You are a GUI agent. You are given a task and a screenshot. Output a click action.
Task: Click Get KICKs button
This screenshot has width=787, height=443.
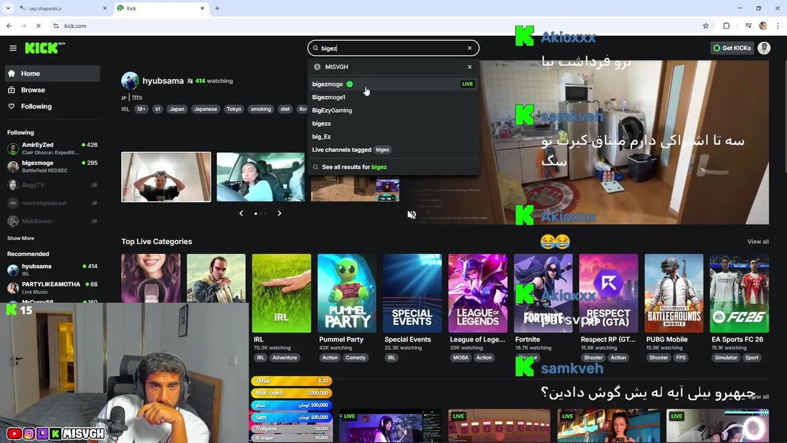click(x=732, y=48)
